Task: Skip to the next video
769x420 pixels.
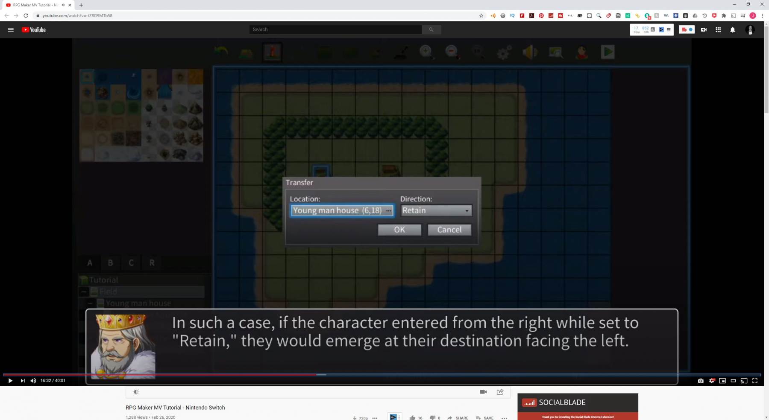Action: [x=23, y=381]
